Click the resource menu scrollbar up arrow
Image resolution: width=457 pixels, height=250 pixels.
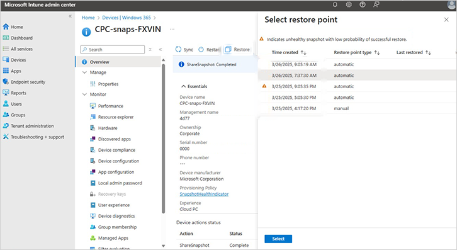coord(163,60)
